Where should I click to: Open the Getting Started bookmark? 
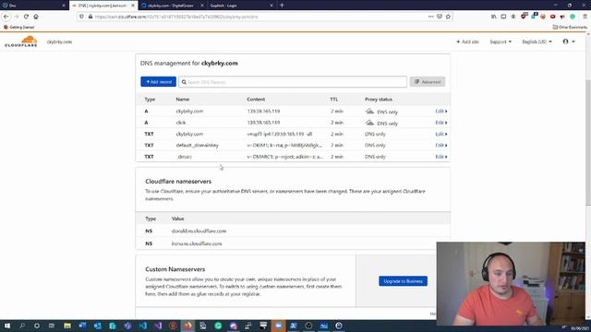click(18, 27)
